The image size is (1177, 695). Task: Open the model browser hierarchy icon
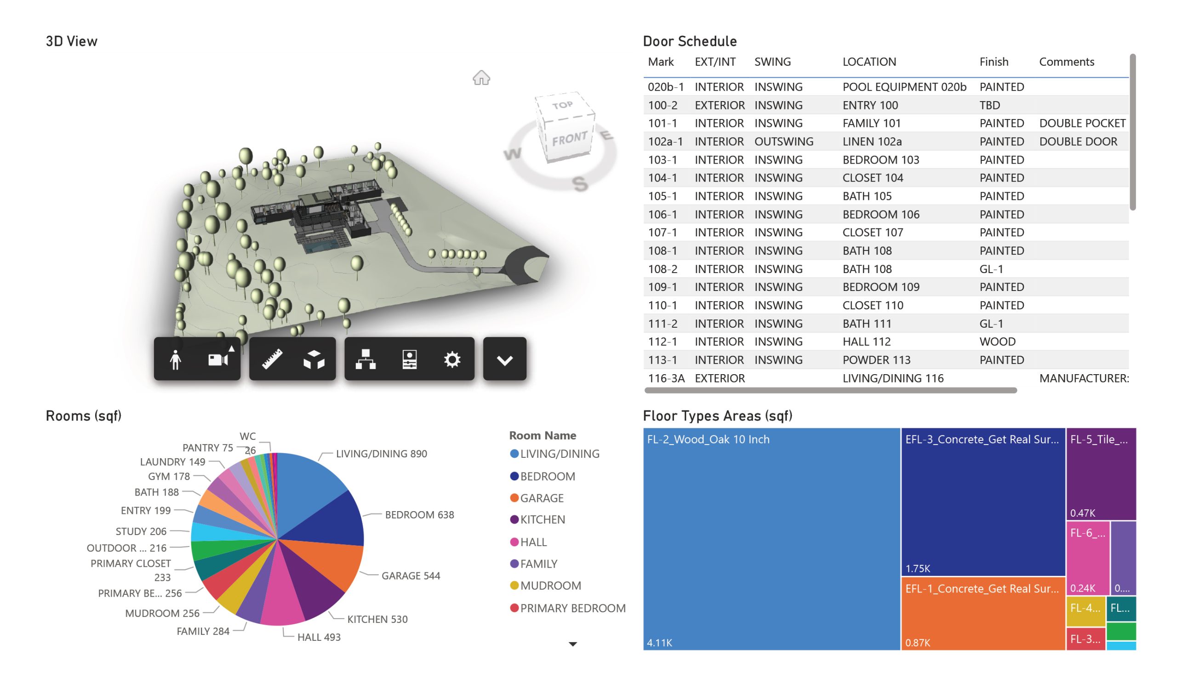366,359
